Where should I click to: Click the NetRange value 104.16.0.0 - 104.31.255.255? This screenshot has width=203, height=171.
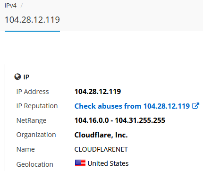(120, 120)
